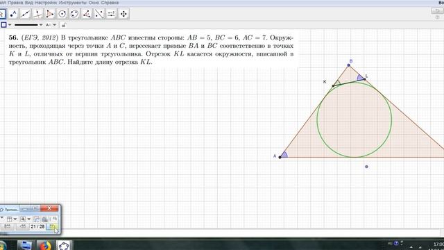444x250 pixels.
Task: Open GeoGebra from the taskbar
Action: click(64, 245)
